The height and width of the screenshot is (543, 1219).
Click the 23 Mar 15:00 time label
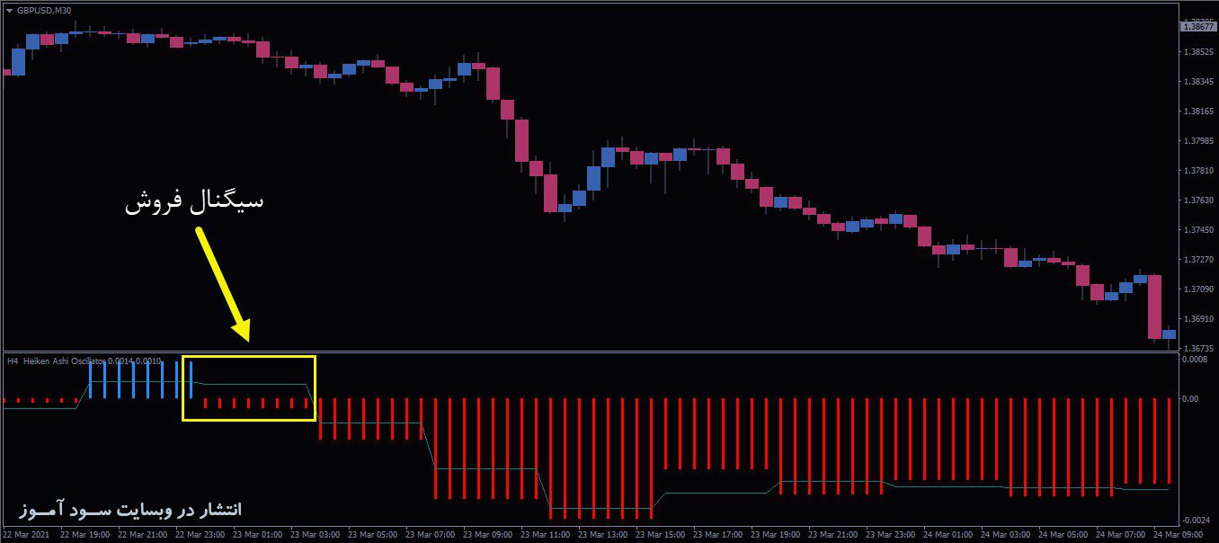tap(663, 534)
